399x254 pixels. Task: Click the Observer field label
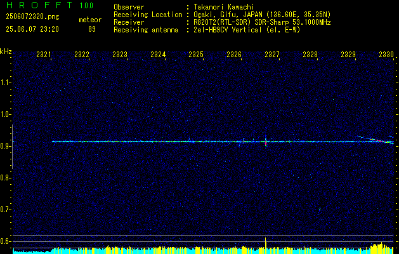129,7
